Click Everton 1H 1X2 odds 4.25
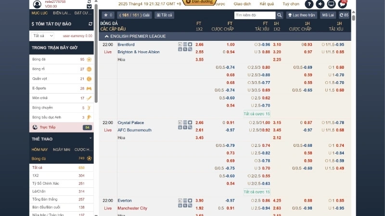This screenshot has width=385, height=216. (277, 201)
